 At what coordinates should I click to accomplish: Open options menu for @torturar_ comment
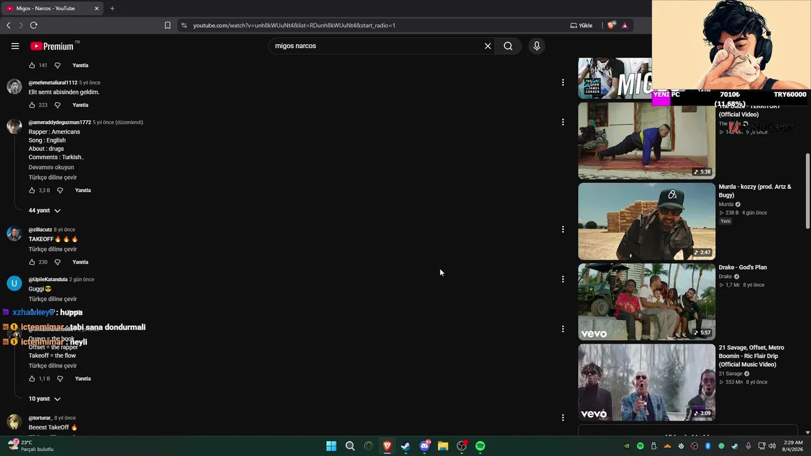(563, 418)
